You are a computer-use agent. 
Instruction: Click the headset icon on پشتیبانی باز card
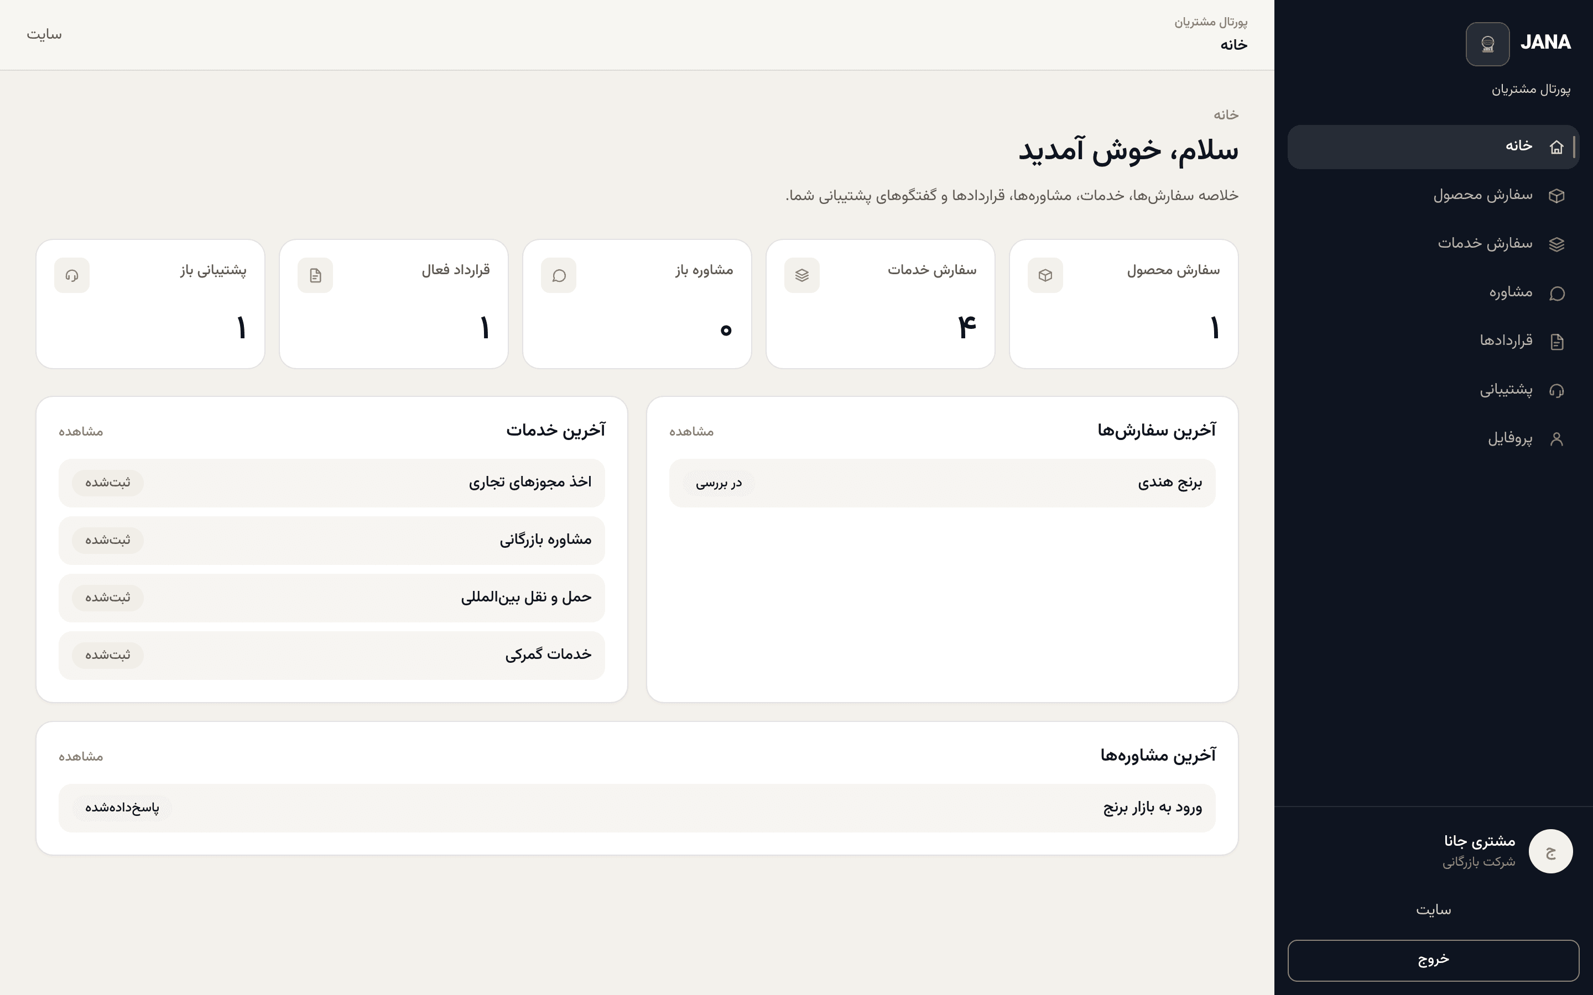pos(72,275)
